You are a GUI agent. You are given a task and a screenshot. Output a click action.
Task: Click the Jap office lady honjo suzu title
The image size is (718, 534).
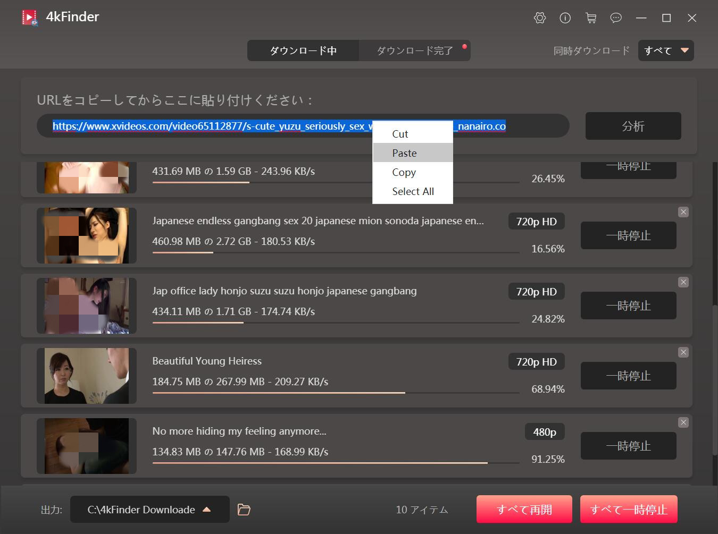(285, 291)
